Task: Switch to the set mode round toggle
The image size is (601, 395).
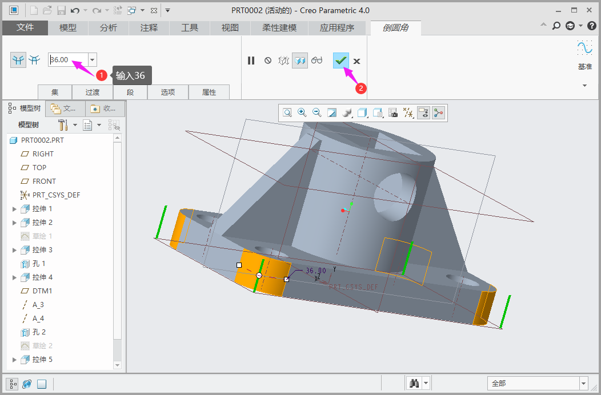Action: pos(18,59)
